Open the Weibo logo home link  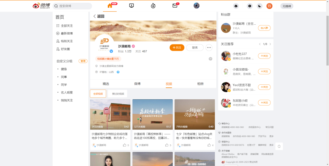(41, 6)
